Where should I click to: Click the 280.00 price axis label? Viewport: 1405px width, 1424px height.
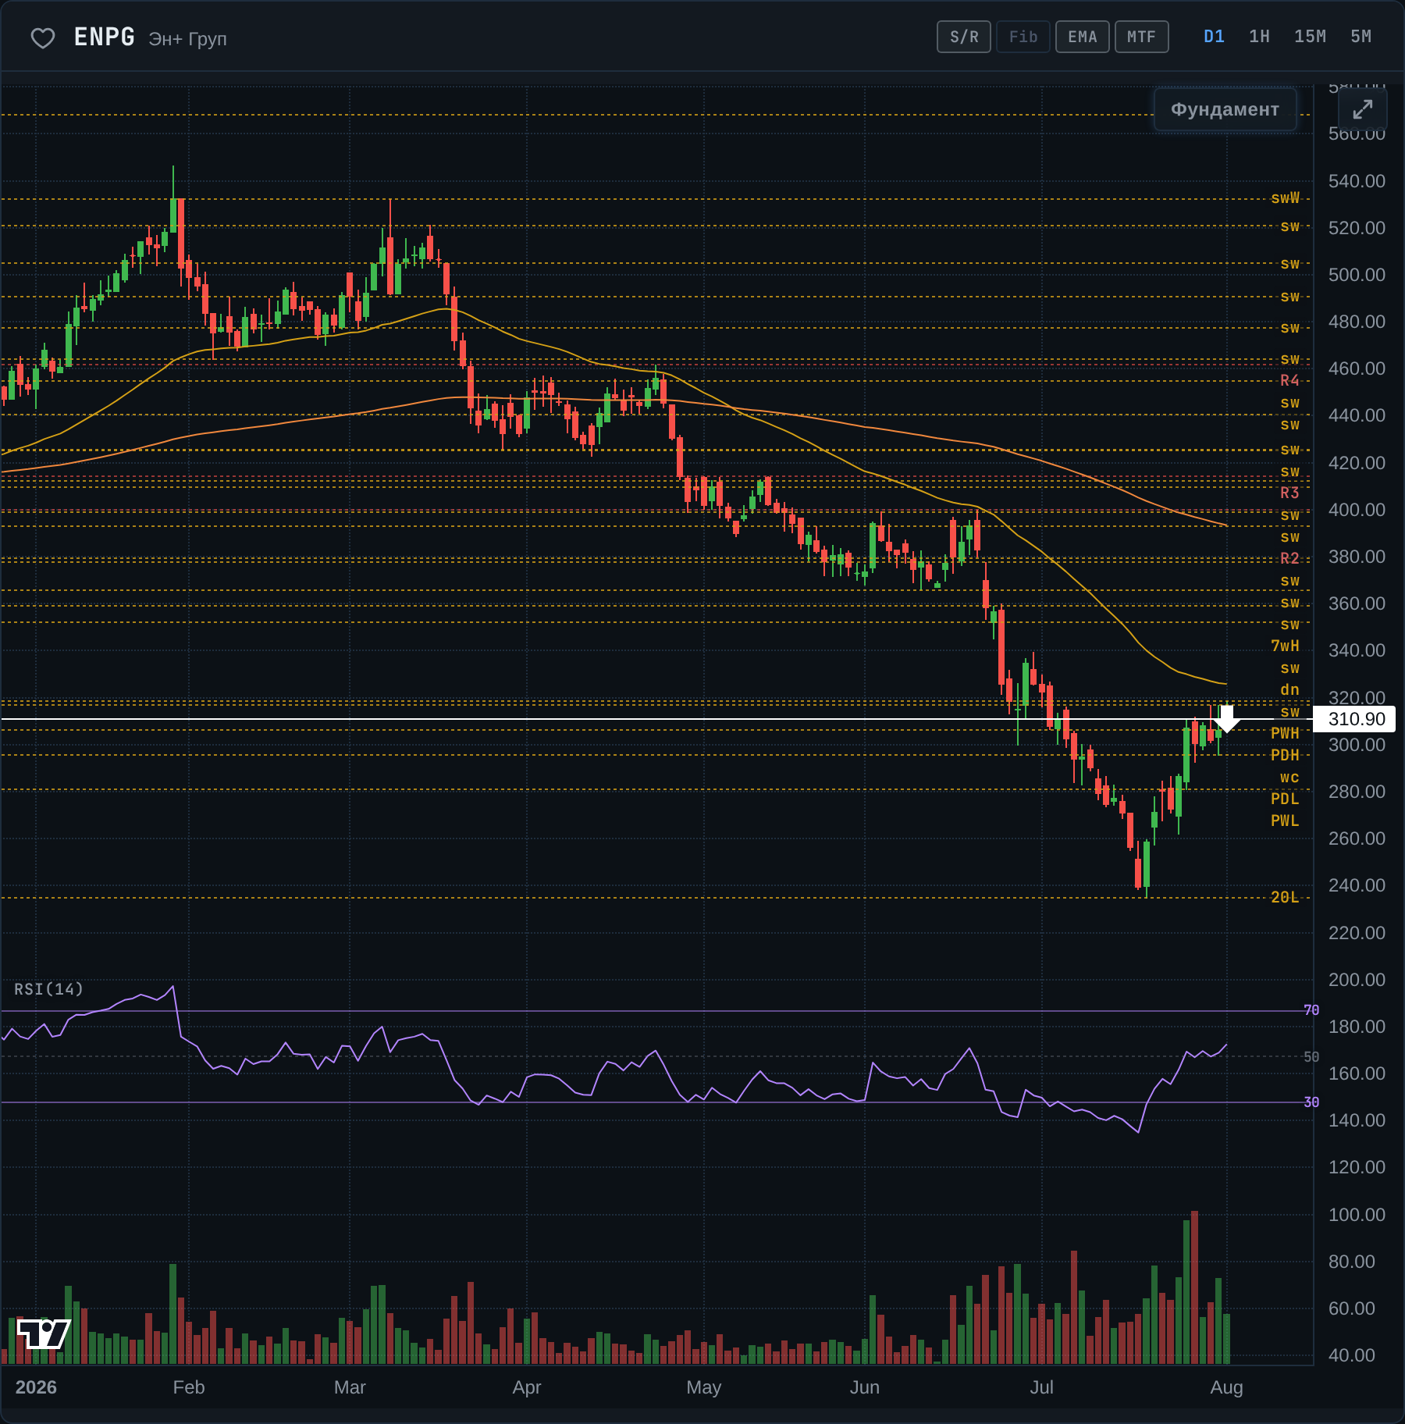point(1357,792)
